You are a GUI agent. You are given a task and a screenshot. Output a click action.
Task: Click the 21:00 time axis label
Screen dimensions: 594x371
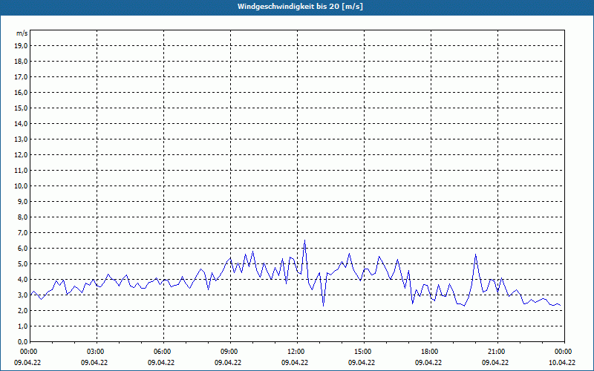click(497, 352)
